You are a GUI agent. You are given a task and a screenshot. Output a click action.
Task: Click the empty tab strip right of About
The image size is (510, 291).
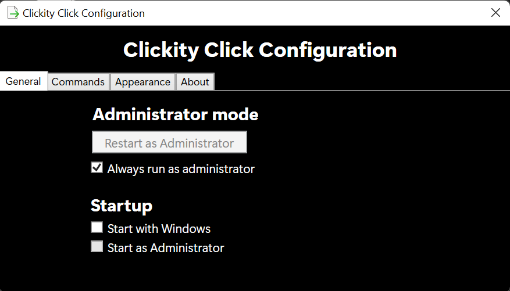point(362,81)
